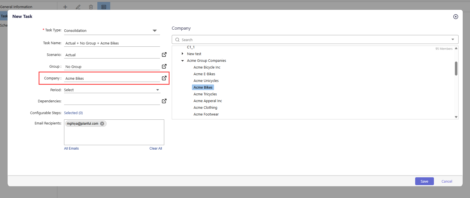470x198 pixels.
Task: Open Configurable Steps Selected (0) link
Action: [x=73, y=113]
